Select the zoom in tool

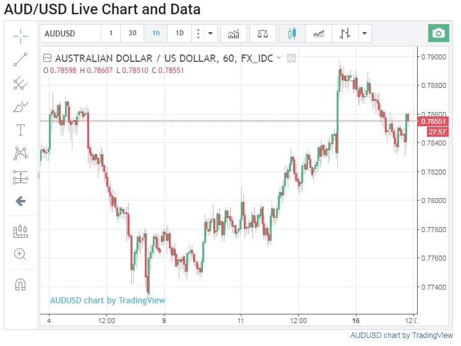pyautogui.click(x=20, y=254)
